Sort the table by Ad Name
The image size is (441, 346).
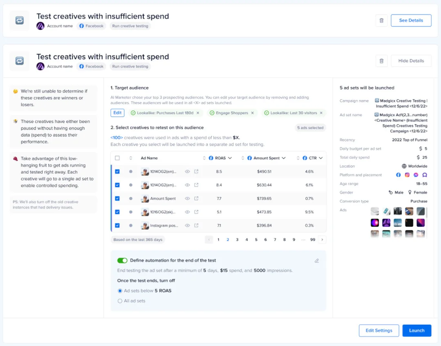tap(131, 158)
